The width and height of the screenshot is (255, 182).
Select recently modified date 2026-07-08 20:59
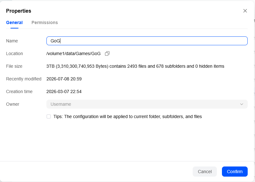click(64, 79)
